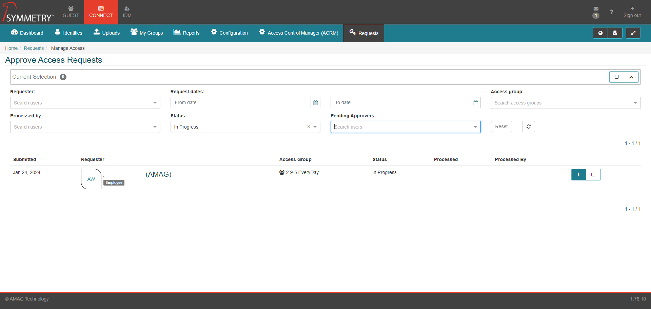The height and width of the screenshot is (309, 651).
Task: Click the Employee badge
Action: click(114, 182)
